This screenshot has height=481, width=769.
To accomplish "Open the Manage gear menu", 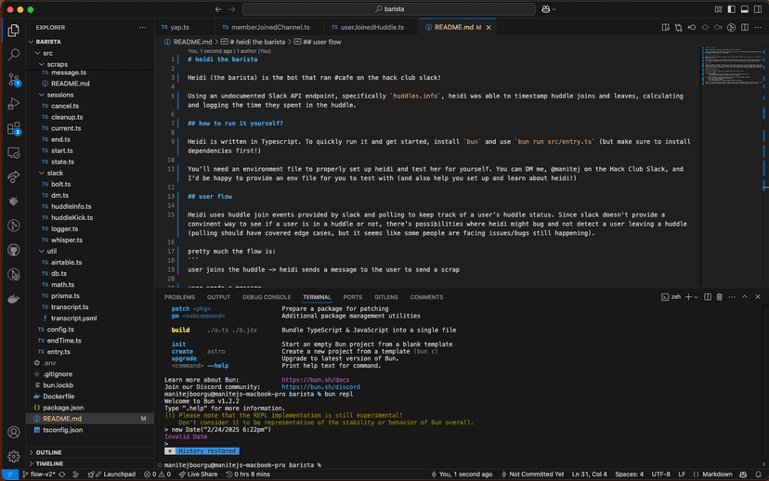I will pyautogui.click(x=13, y=456).
